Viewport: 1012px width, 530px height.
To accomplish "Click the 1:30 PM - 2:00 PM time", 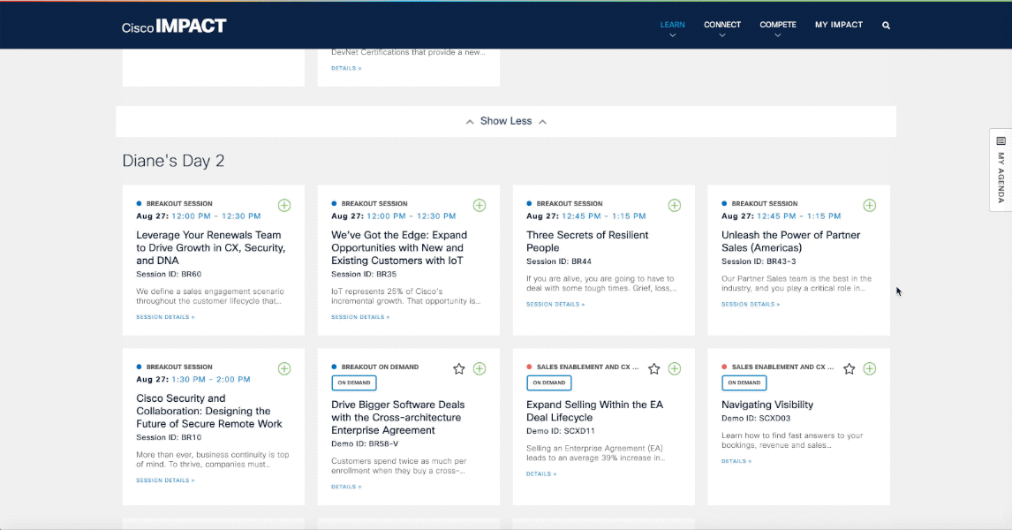I will 210,380.
